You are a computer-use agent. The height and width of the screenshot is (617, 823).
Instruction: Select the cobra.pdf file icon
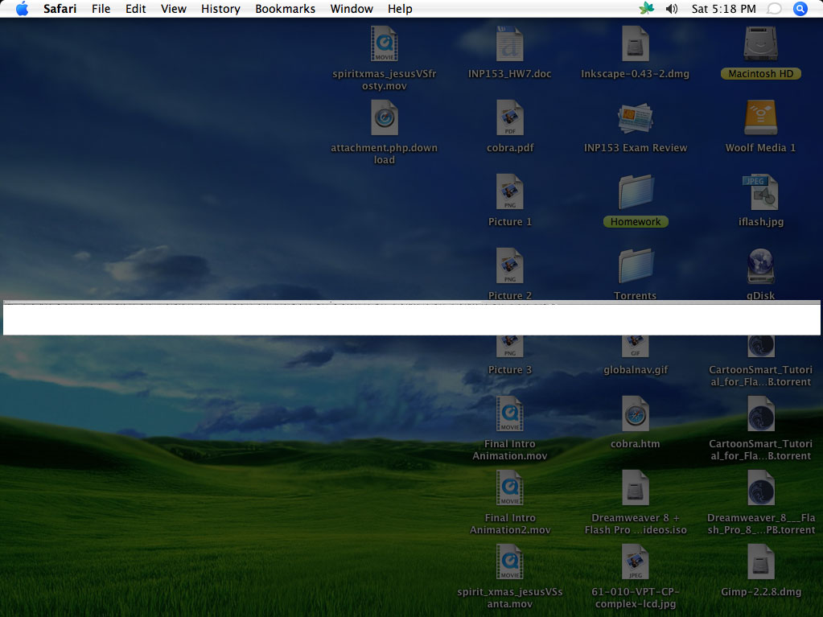click(x=510, y=118)
